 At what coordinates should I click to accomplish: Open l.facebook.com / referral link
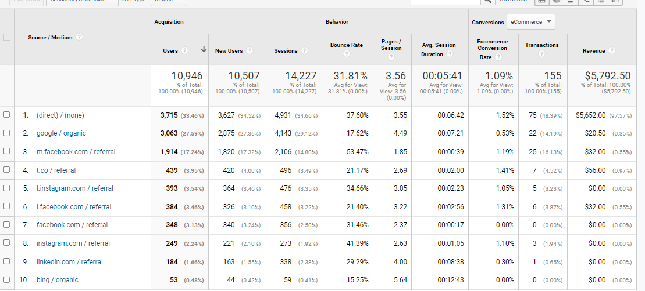coord(74,206)
